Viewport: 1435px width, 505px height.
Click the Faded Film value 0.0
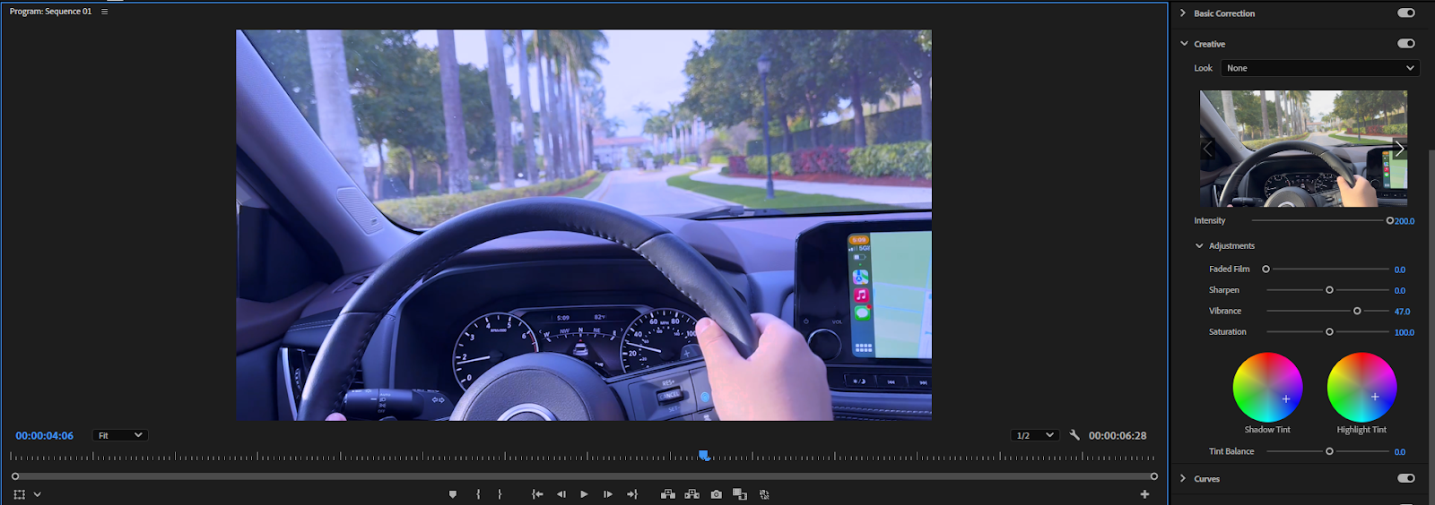1400,270
